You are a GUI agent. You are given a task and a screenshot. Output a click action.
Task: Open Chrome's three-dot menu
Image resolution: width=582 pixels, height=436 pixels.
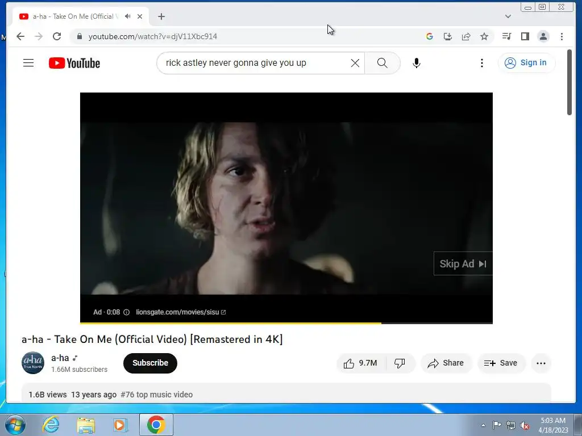[x=562, y=36]
